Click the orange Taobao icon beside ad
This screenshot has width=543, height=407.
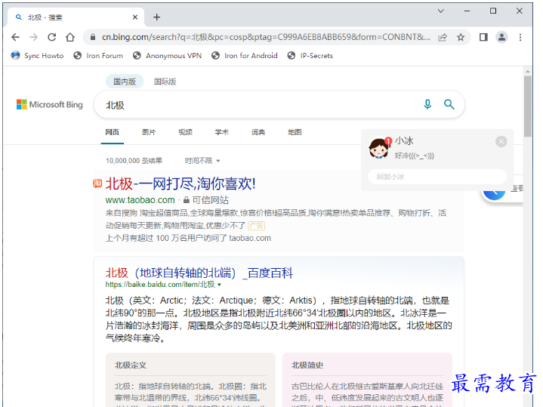[x=97, y=183]
